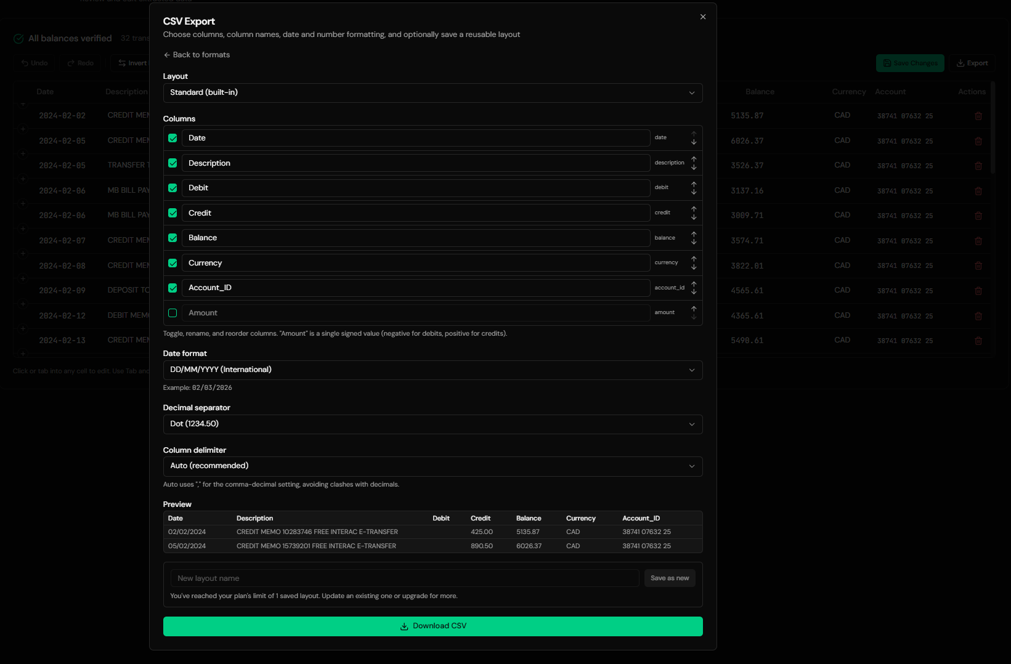Edit the Account_ID column name field

point(416,288)
